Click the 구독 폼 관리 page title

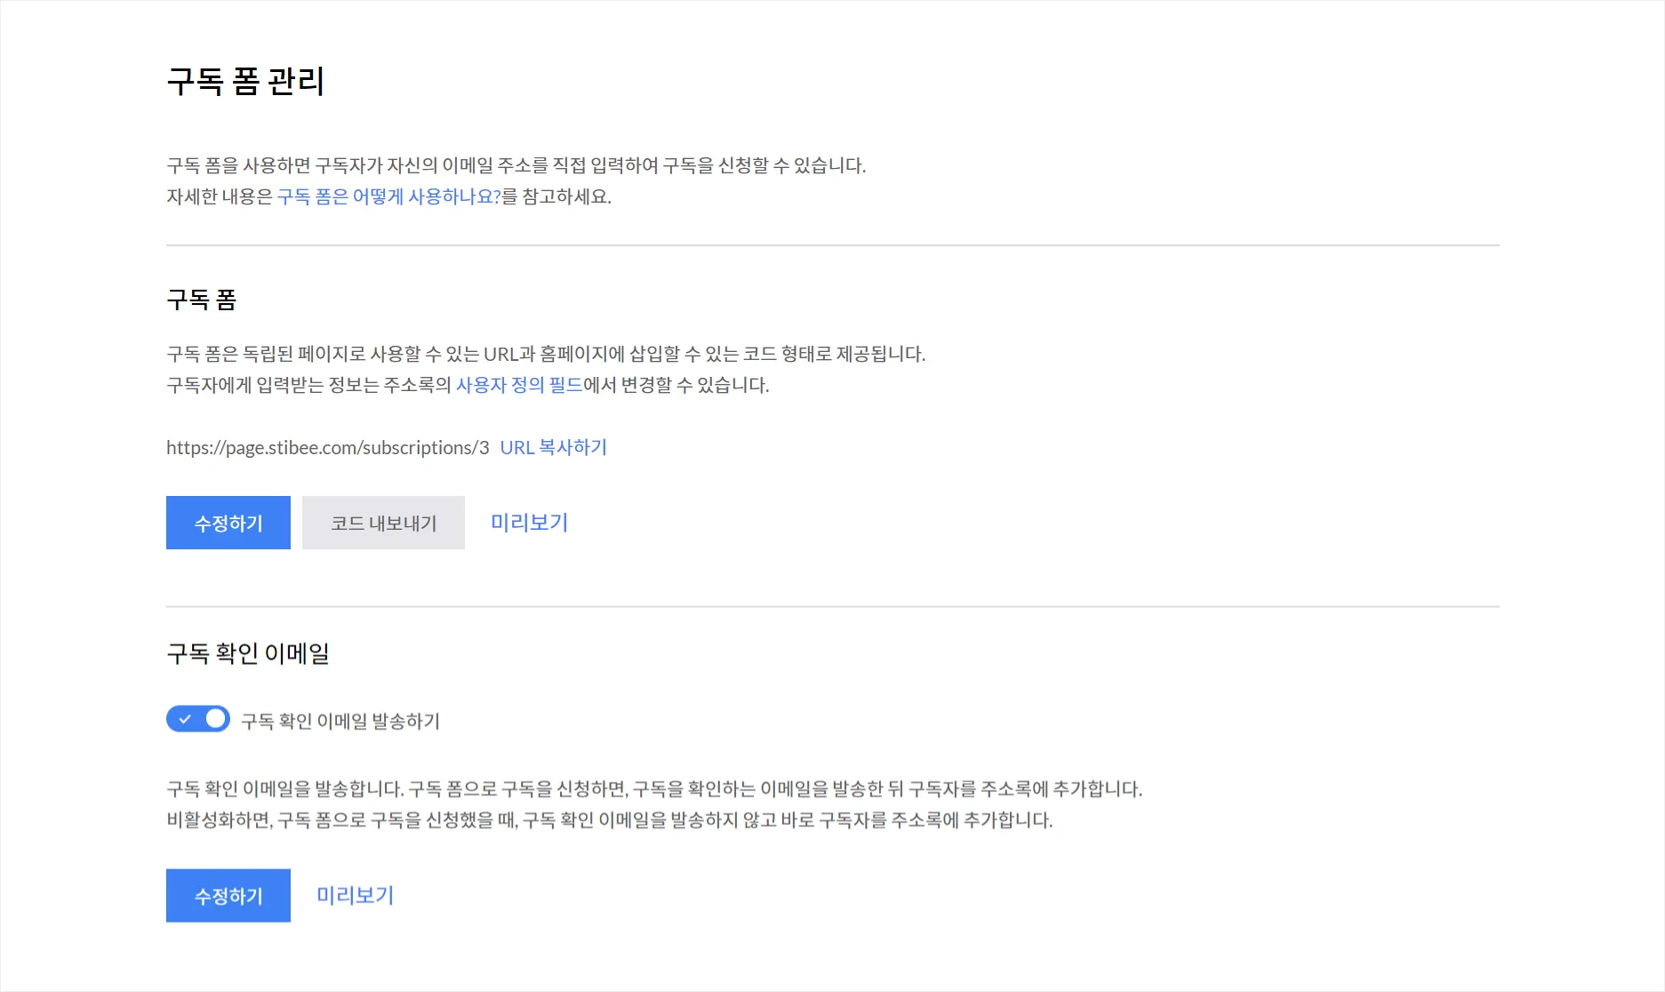(x=245, y=82)
